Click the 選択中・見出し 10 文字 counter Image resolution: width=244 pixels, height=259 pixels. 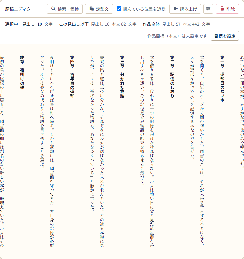pyautogui.click(x=29, y=24)
